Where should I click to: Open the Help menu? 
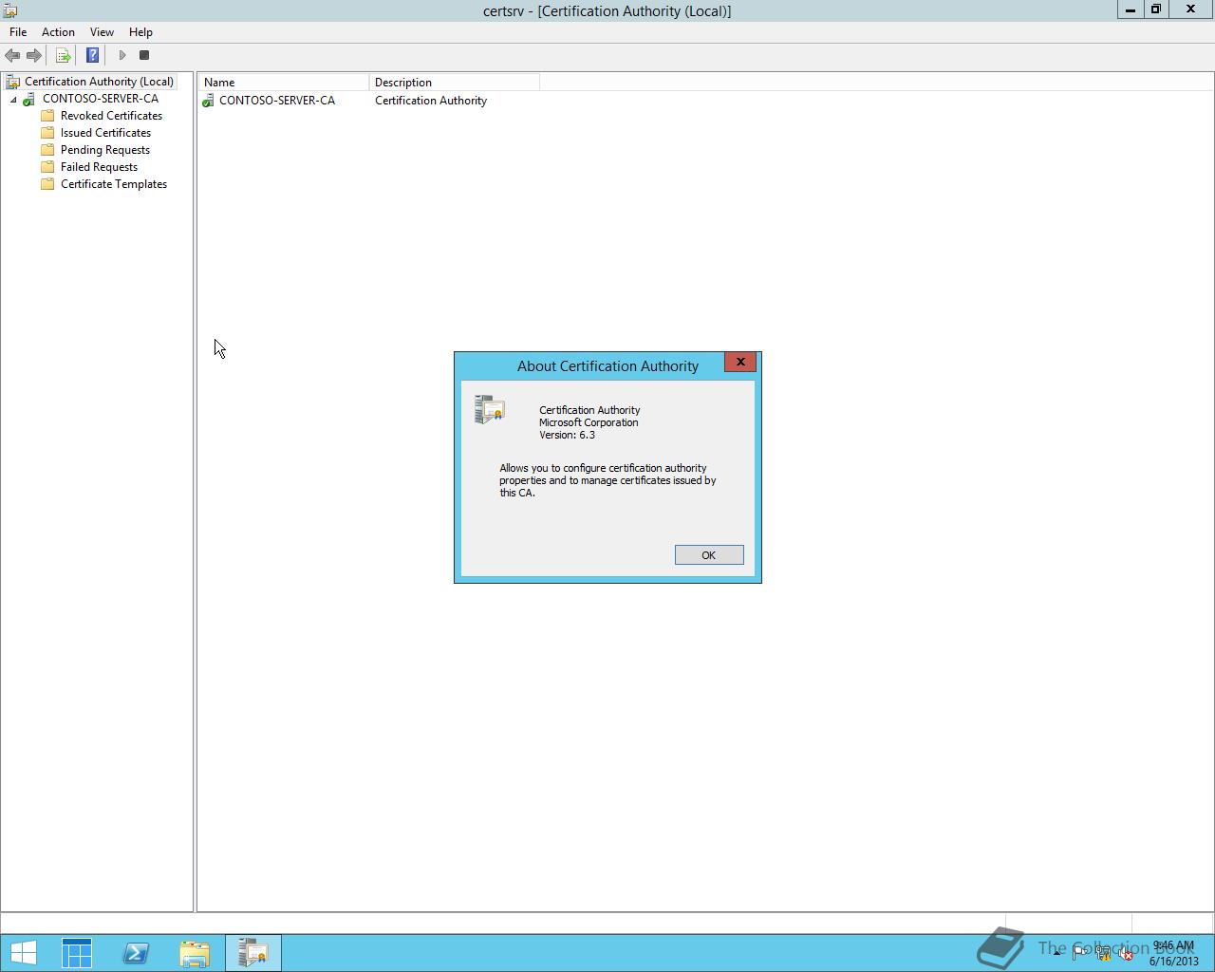point(140,32)
